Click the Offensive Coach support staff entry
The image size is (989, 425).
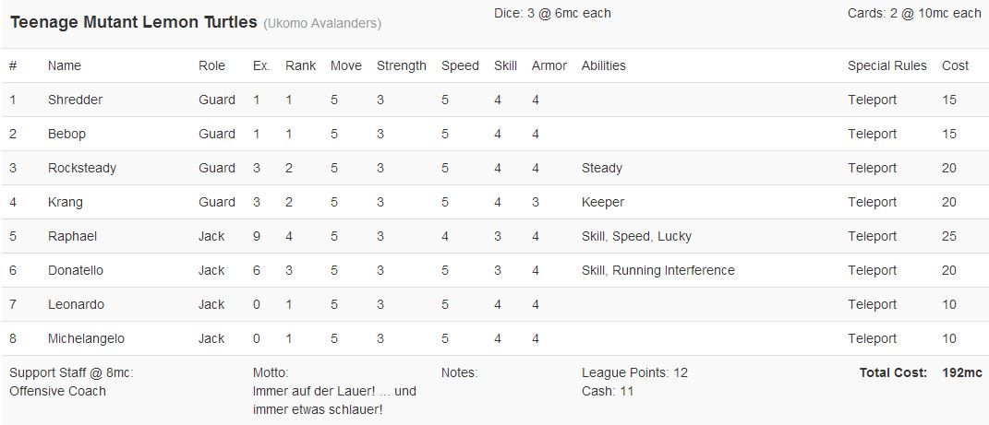click(57, 391)
